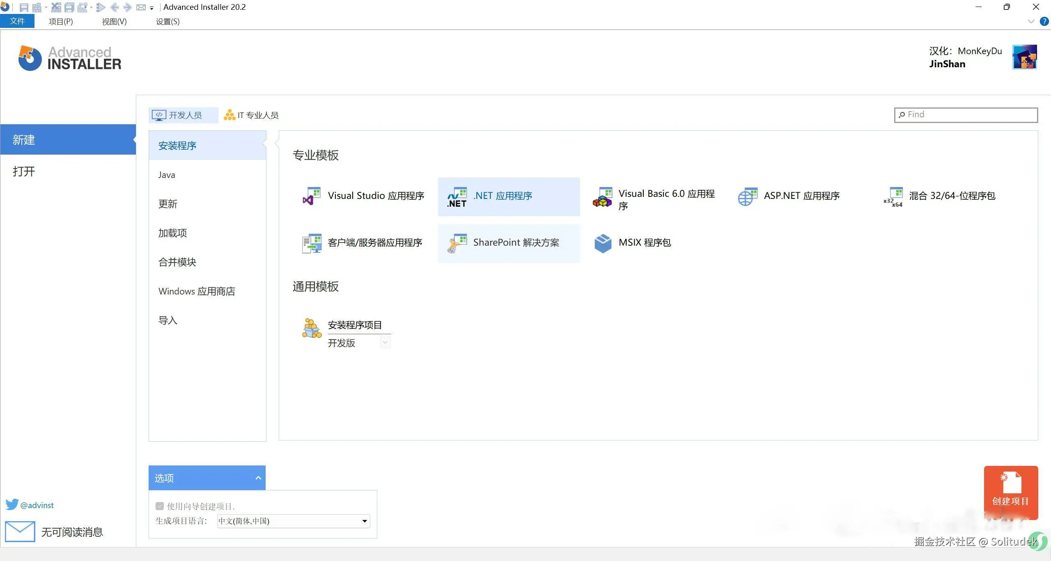Click the Build brick wall toolbar icon
Viewport: 1051px width, 561px height.
coord(37,7)
